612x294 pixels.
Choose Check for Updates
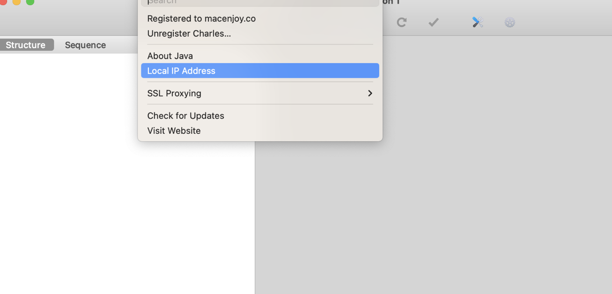186,115
